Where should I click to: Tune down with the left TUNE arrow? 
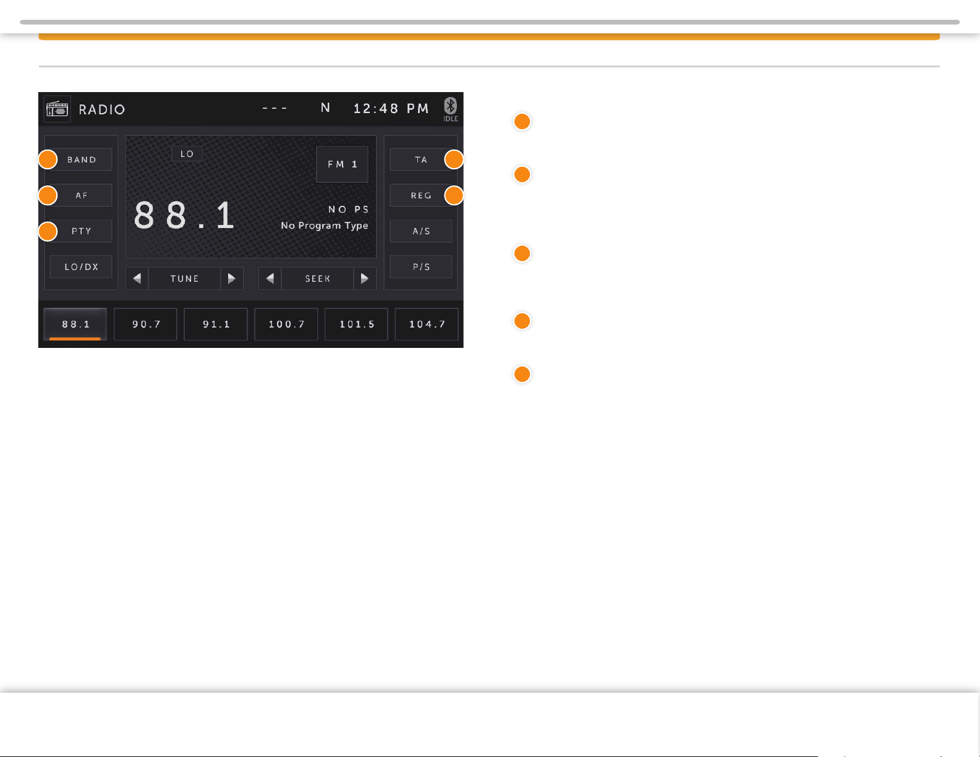click(x=137, y=279)
